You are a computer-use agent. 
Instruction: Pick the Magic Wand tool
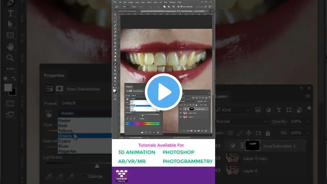tap(115, 25)
